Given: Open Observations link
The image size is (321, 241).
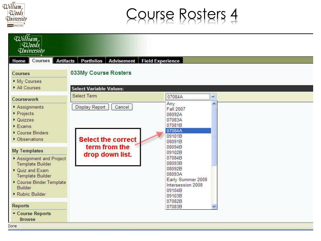Looking at the screenshot, I should 30,139.
